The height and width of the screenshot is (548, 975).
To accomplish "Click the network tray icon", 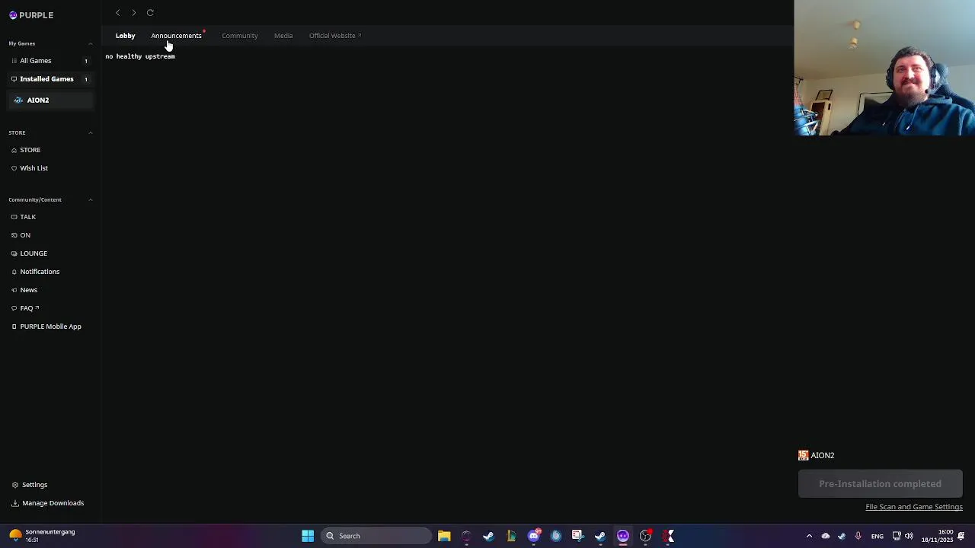I will (x=897, y=536).
